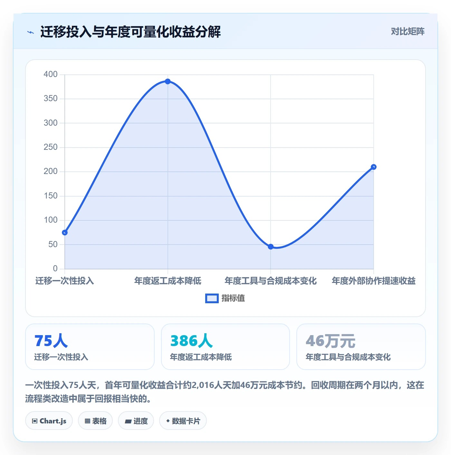Click the x-axis label 年度工具与合规成本变化
The height and width of the screenshot is (455, 451).
click(x=271, y=281)
